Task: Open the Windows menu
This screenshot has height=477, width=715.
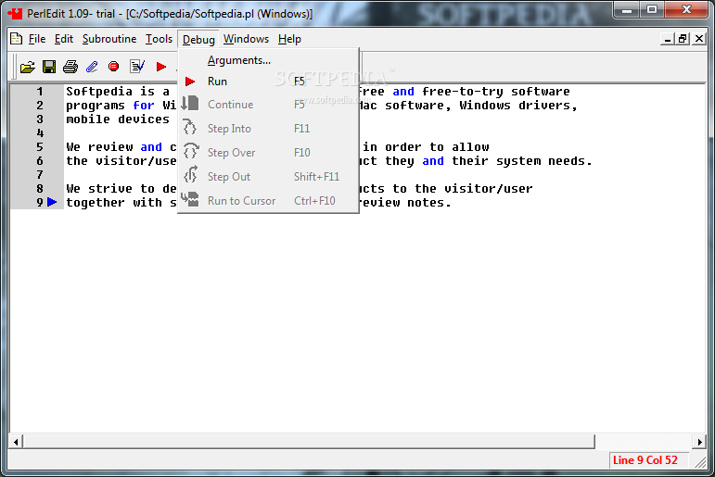Action: coord(247,39)
